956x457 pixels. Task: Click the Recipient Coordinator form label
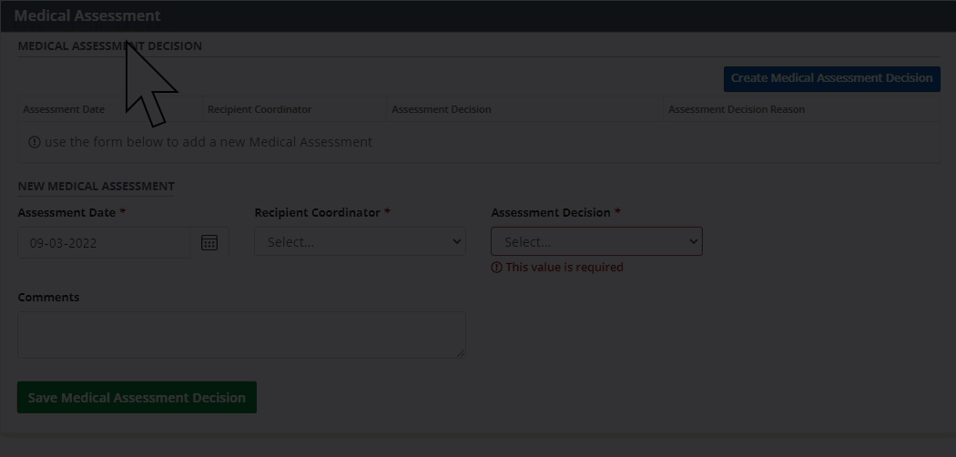coord(317,213)
